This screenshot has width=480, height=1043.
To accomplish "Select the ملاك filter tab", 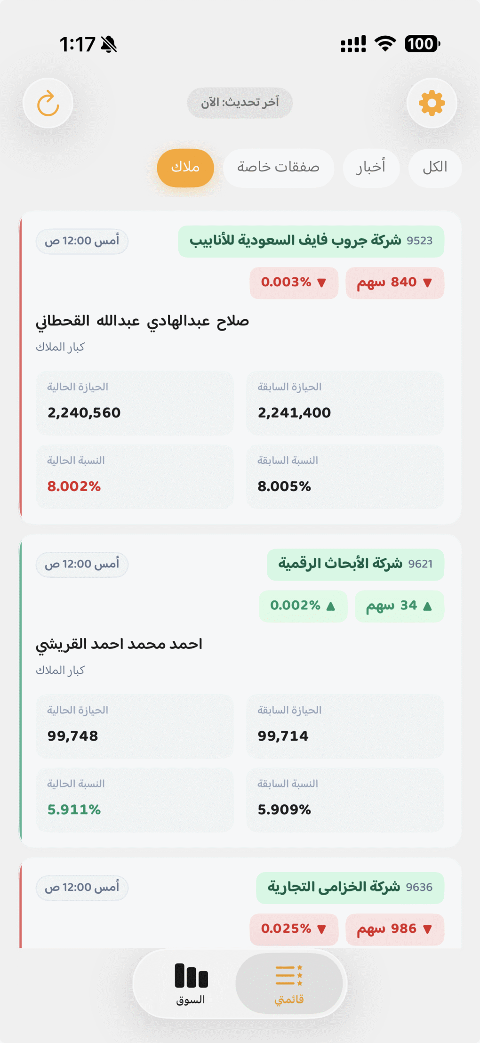I will pyautogui.click(x=185, y=168).
